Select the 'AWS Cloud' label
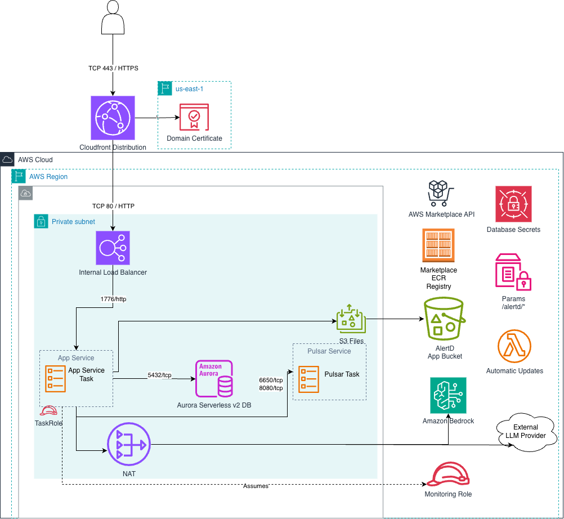The width and height of the screenshot is (564, 519). 35,160
